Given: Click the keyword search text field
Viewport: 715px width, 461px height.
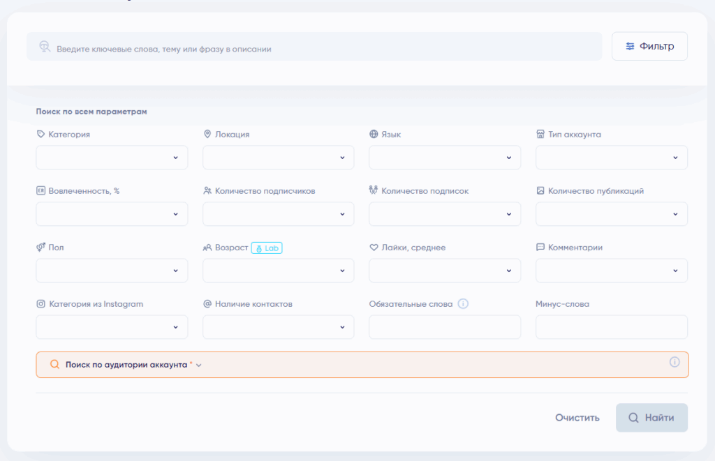Looking at the screenshot, I should point(321,49).
